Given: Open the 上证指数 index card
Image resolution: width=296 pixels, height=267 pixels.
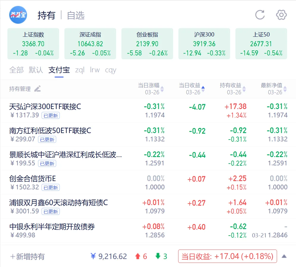Looking at the screenshot, I should tap(33, 44).
